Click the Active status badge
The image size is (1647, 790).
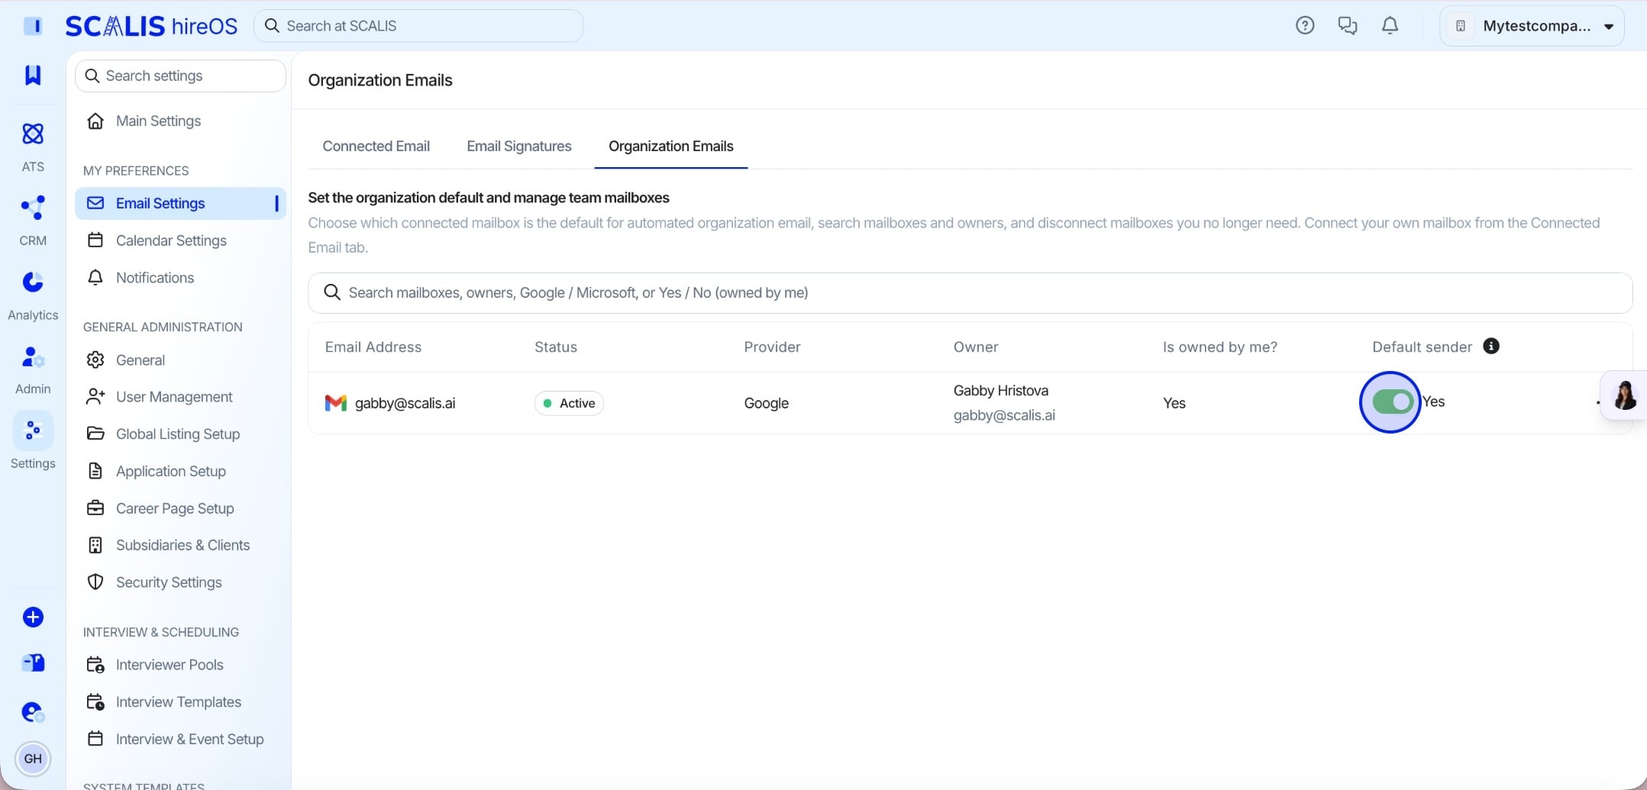[x=569, y=403]
